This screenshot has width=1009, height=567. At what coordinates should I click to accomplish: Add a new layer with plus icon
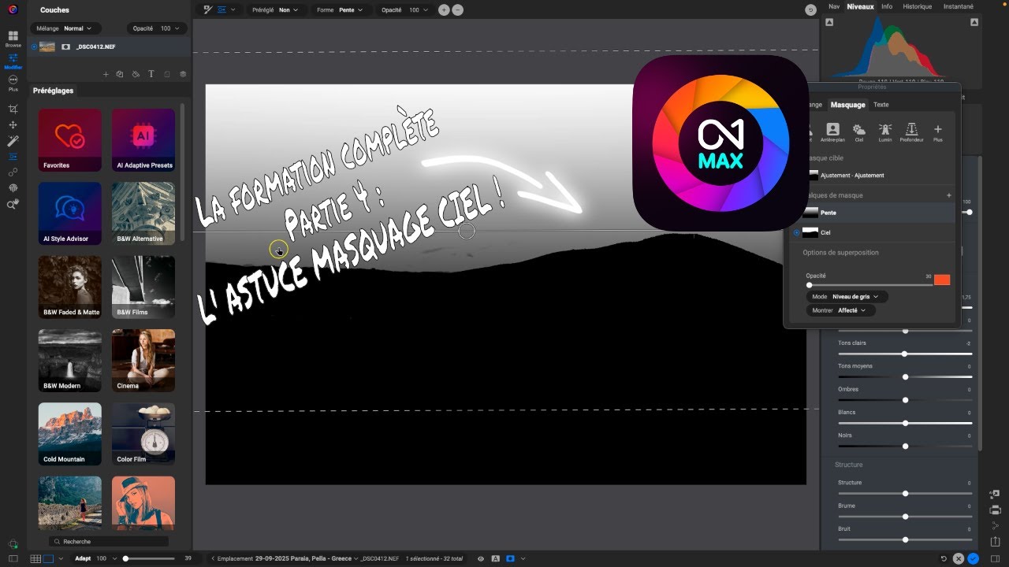tap(106, 74)
